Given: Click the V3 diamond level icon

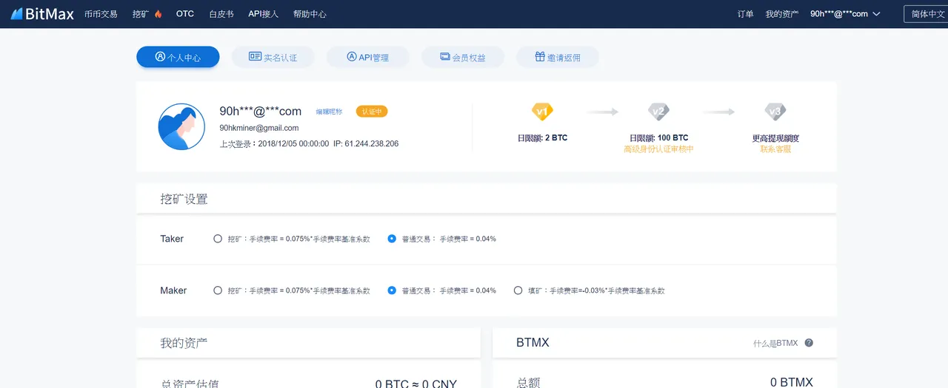Looking at the screenshot, I should click(775, 112).
